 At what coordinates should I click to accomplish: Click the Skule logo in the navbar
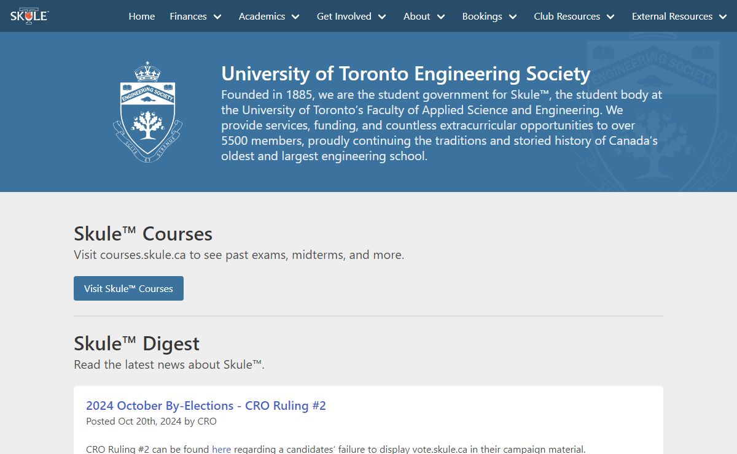pyautogui.click(x=29, y=16)
